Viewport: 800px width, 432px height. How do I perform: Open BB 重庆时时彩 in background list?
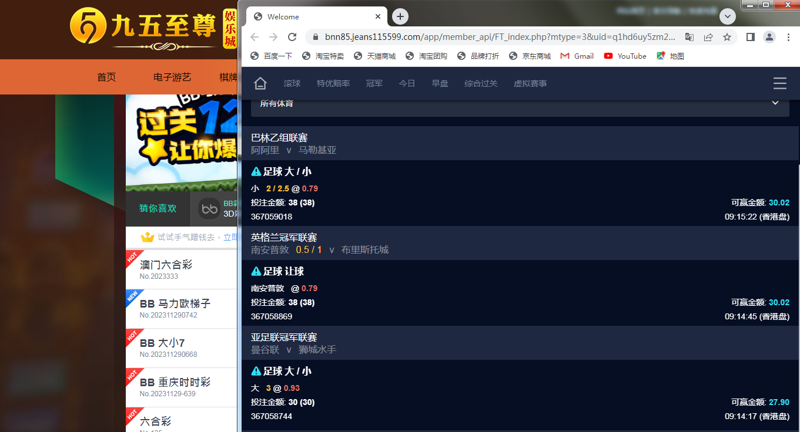coord(175,382)
